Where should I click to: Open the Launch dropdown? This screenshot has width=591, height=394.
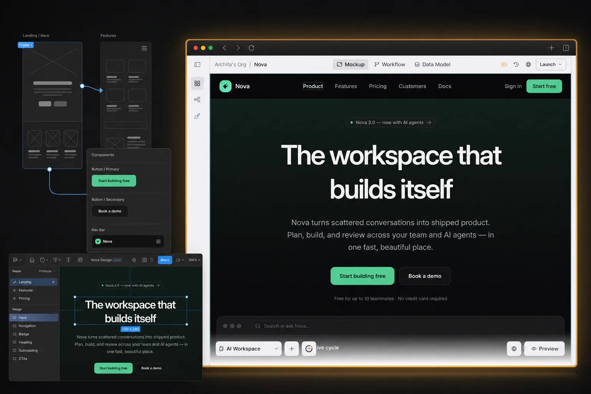click(x=551, y=64)
